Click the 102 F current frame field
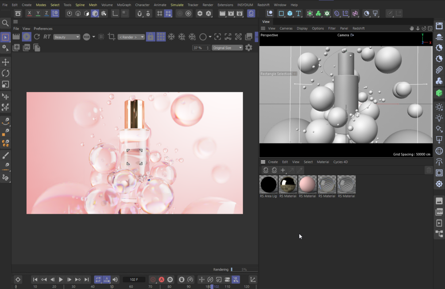Viewport: 445px width, 289px height. [134, 280]
